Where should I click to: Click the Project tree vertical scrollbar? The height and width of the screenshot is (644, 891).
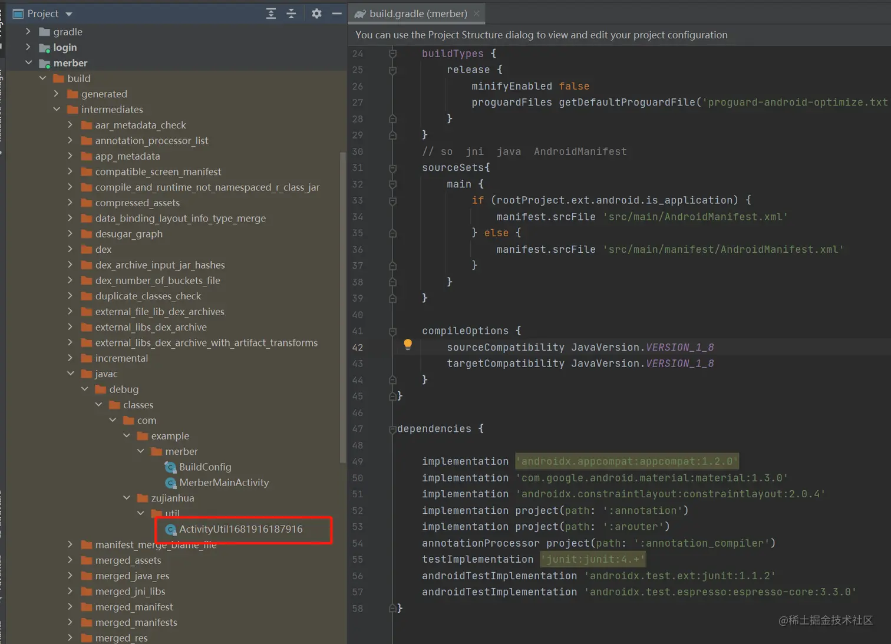343,306
